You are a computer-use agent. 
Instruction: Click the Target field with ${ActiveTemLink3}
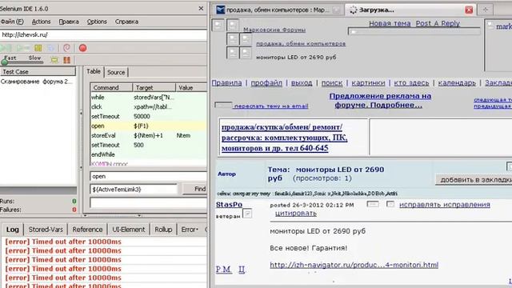(134, 189)
